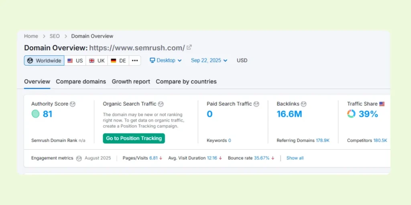Click the Keywords count 0

(x=230, y=141)
